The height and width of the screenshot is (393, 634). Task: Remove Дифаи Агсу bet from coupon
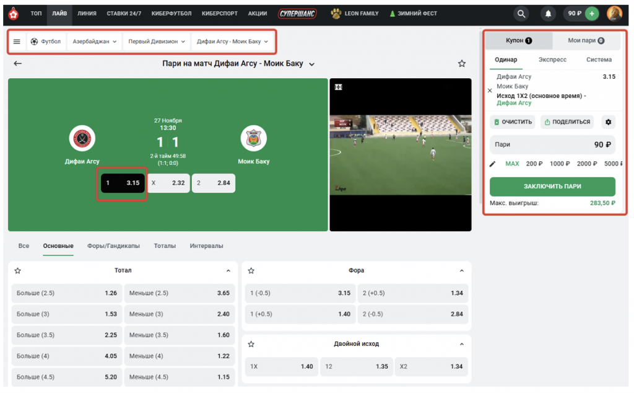coord(490,91)
